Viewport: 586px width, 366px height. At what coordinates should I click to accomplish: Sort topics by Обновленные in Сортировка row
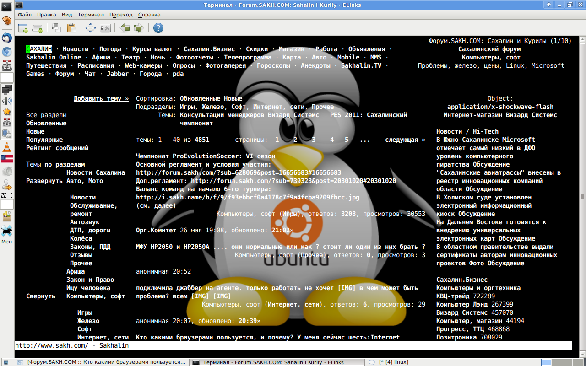click(x=200, y=98)
